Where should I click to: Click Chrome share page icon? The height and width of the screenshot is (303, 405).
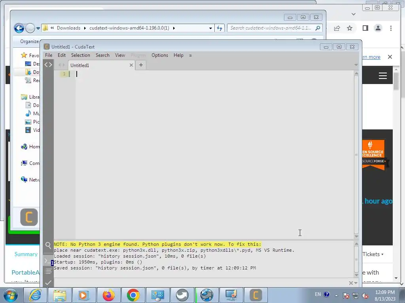pos(337,28)
